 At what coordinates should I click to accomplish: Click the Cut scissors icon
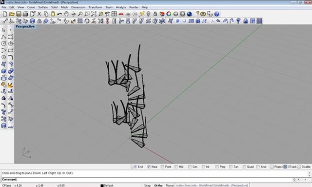39,14
